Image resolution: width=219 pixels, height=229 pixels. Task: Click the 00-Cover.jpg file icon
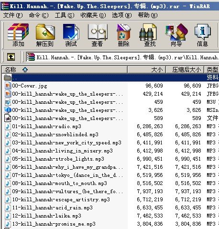[x=8, y=86]
